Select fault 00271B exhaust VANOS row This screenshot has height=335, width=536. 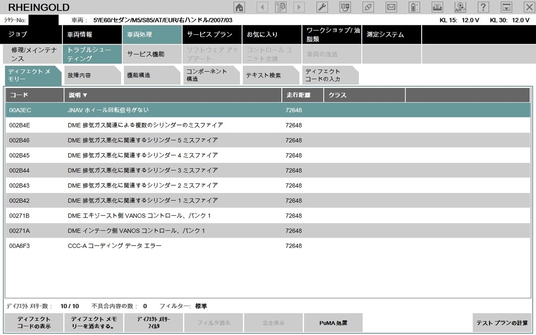(268, 216)
